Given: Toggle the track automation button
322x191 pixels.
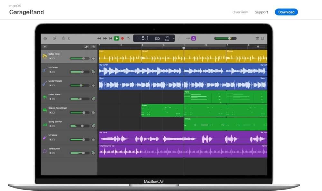Looking at the screenshot, I should click(86, 47).
